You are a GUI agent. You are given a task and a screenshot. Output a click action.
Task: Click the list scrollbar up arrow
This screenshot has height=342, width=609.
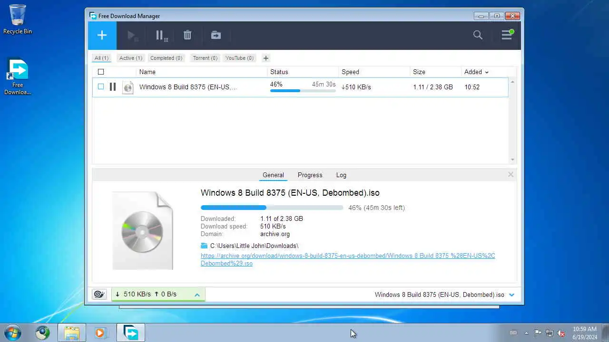[512, 82]
